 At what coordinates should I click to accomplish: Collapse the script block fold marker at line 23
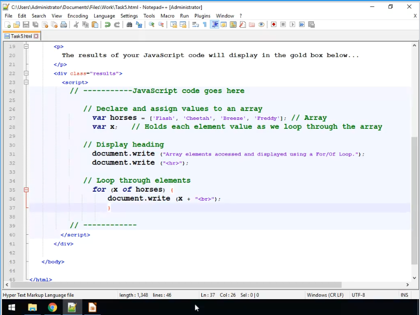tap(26, 82)
